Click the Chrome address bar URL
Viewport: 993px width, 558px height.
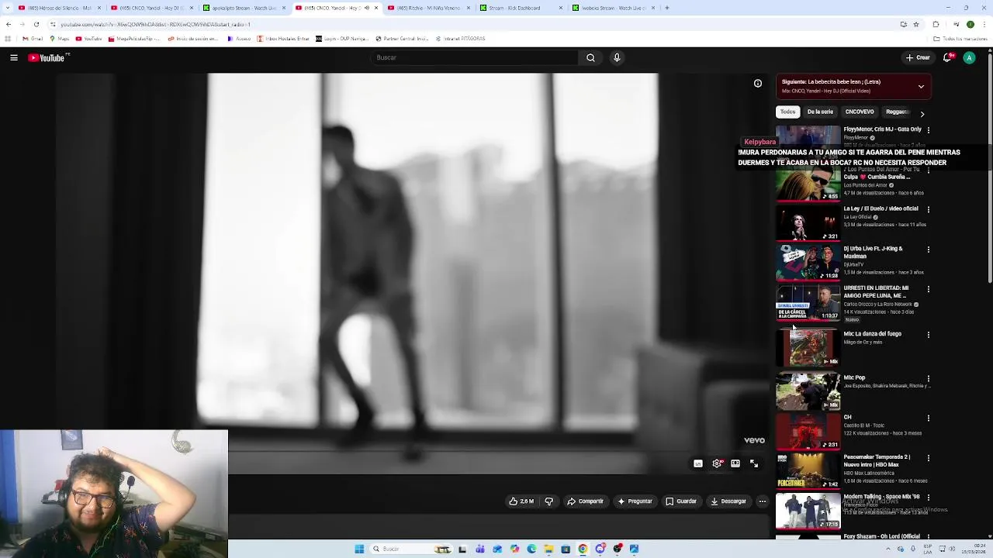point(155,24)
